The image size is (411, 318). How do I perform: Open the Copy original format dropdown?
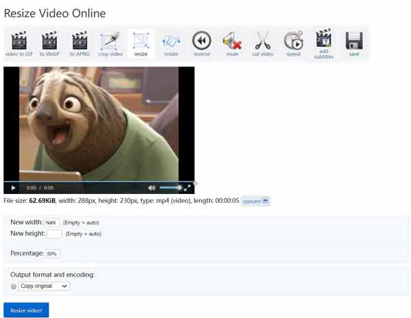tap(44, 286)
